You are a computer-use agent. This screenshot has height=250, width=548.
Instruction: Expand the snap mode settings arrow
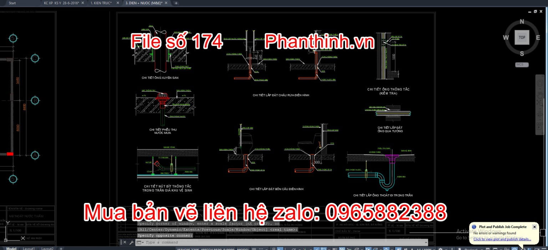click(x=266, y=248)
